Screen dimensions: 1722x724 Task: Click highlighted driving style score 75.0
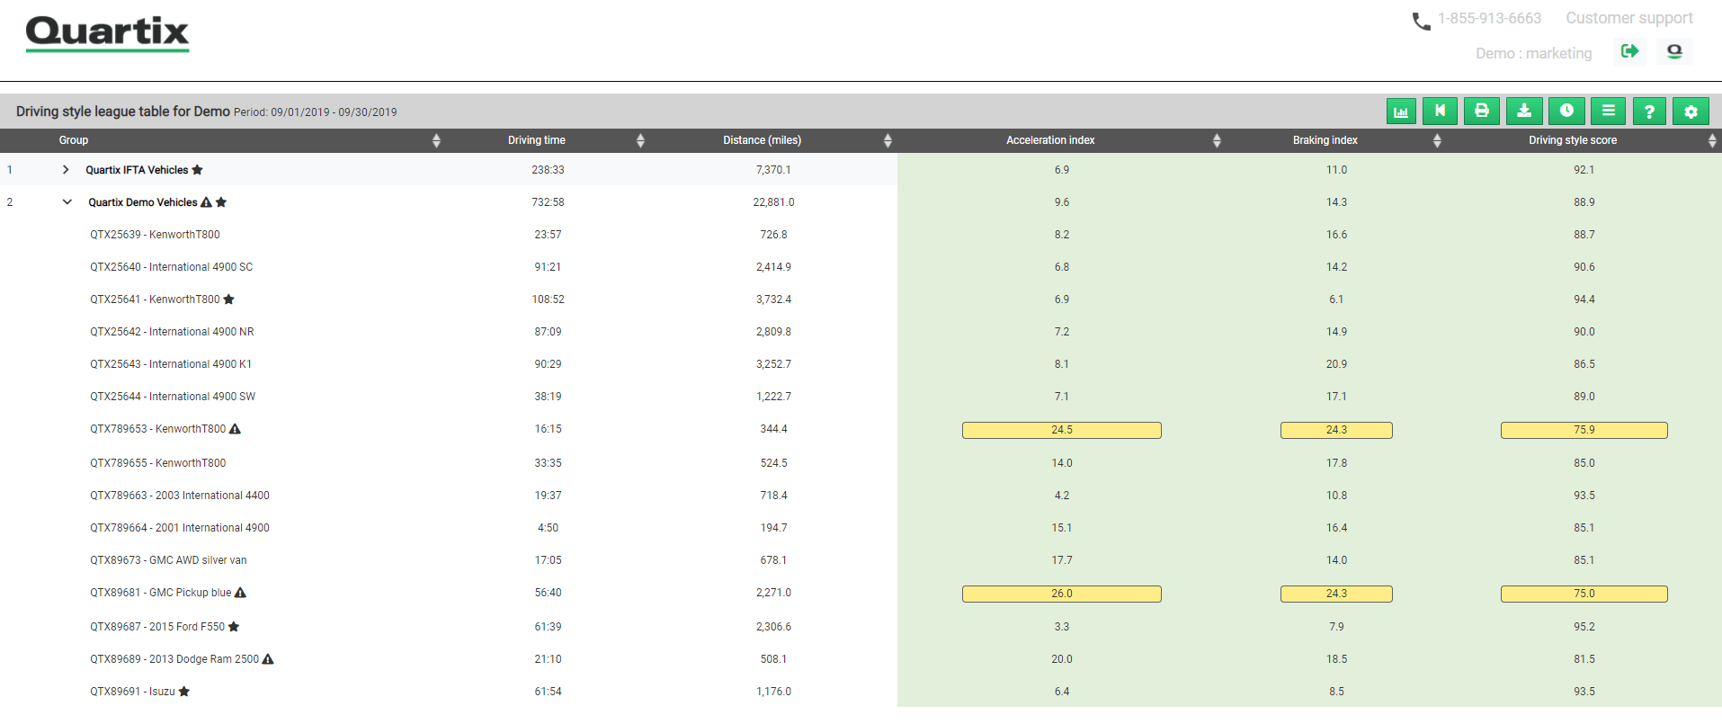1584,594
